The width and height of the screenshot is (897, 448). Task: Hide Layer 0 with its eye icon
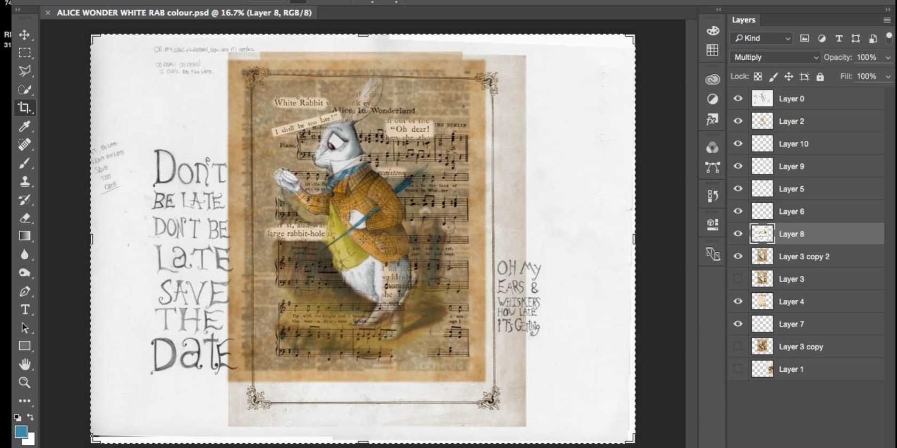point(738,99)
